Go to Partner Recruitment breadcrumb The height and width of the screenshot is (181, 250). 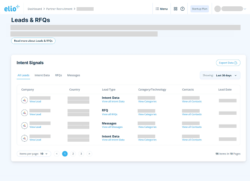tap(59, 9)
